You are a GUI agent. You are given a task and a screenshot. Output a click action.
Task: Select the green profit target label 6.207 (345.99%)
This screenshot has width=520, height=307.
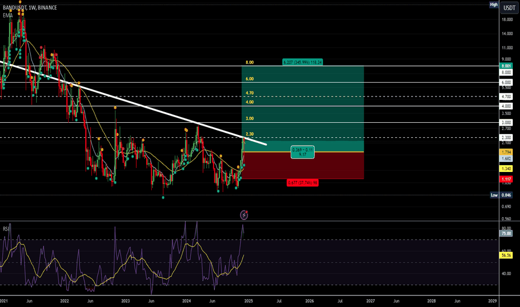pos(302,62)
